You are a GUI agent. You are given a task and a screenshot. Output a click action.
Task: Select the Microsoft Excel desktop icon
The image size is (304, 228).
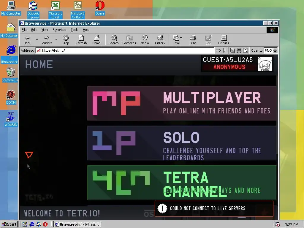(55, 10)
